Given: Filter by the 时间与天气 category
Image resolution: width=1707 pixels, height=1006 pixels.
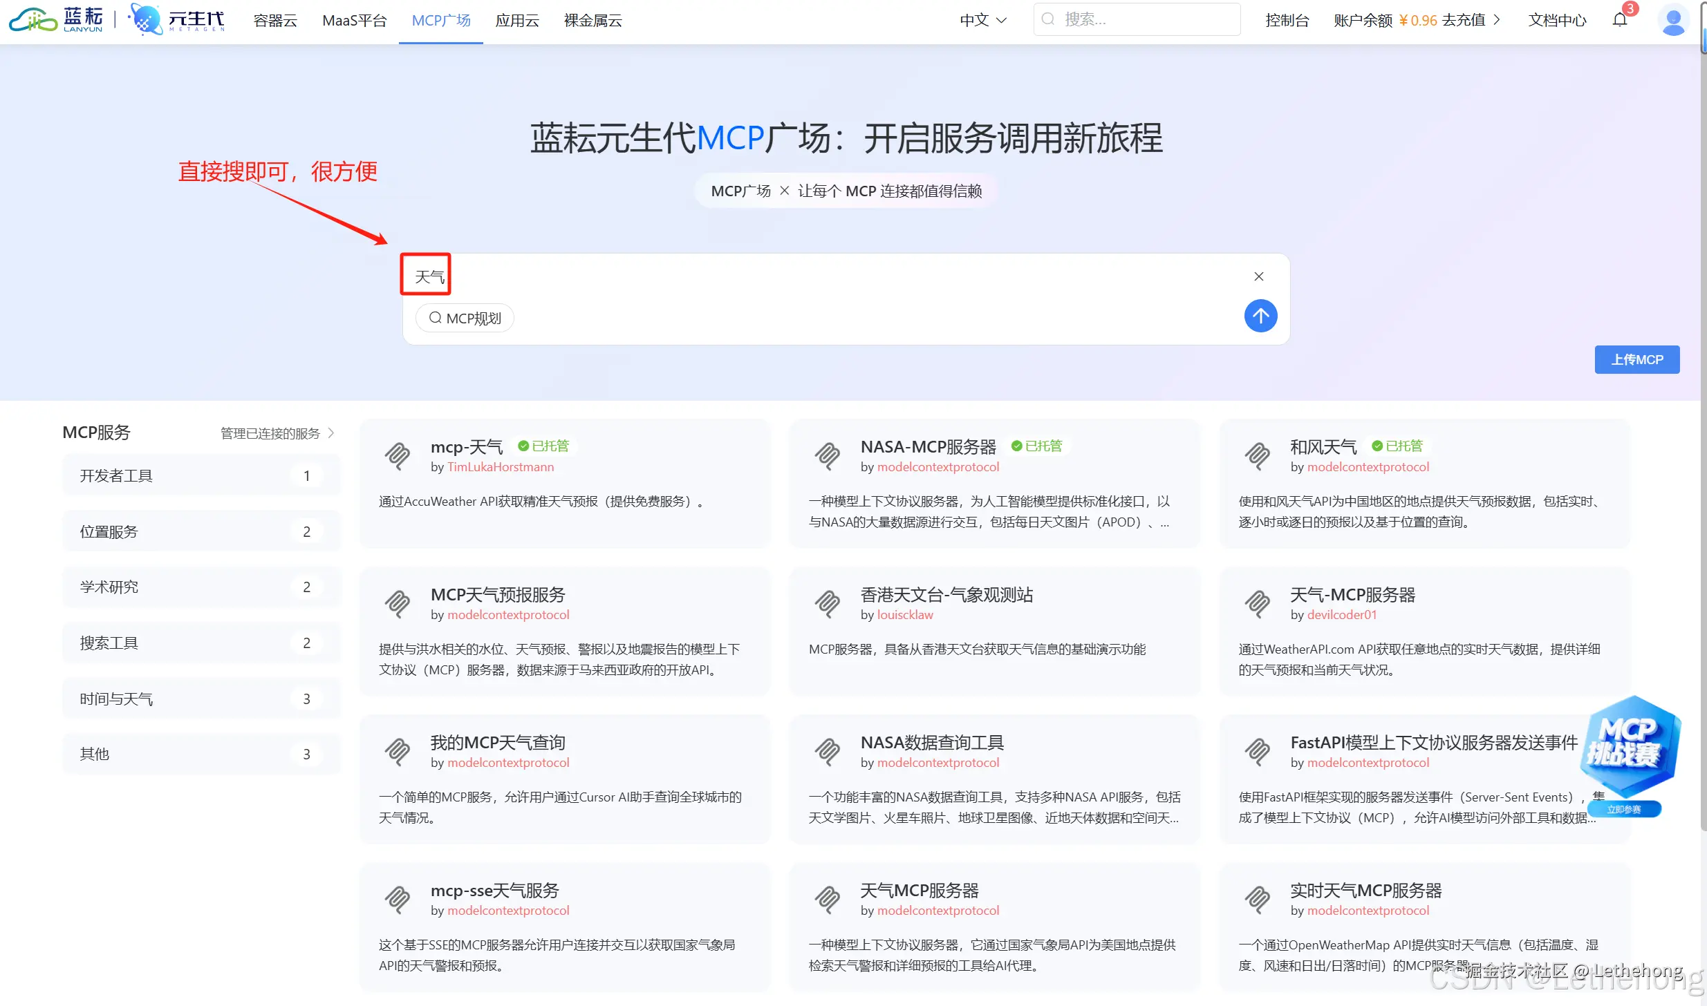Looking at the screenshot, I should 117,698.
